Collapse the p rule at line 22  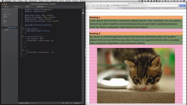(x=23, y=50)
